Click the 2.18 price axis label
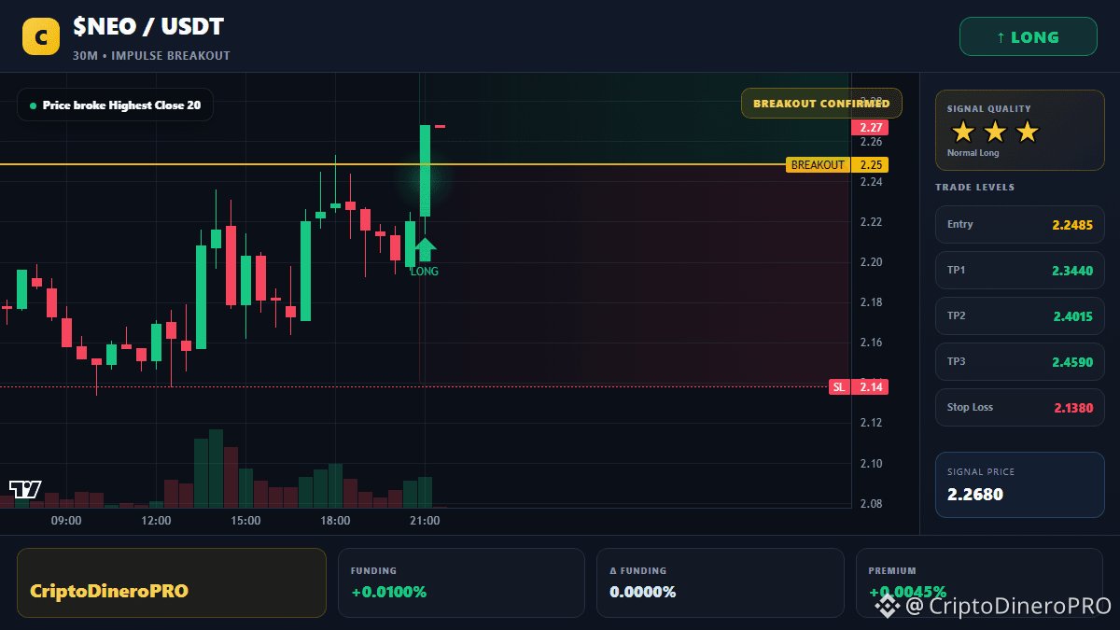Viewport: 1120px width, 630px height. pos(871,302)
